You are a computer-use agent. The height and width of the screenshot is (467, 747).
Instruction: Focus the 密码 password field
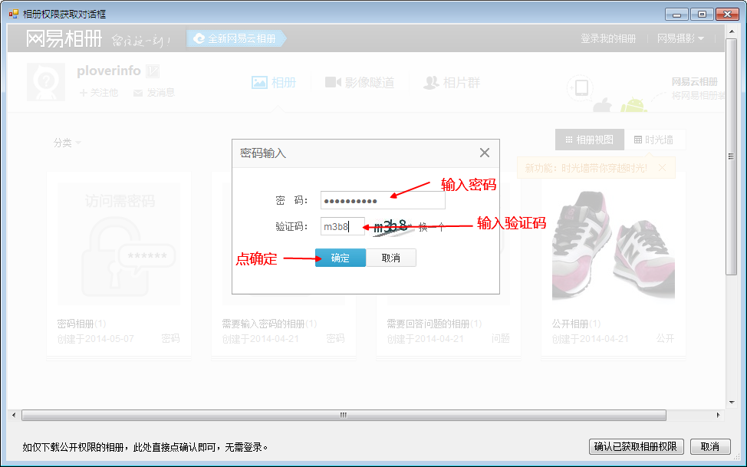(x=383, y=201)
